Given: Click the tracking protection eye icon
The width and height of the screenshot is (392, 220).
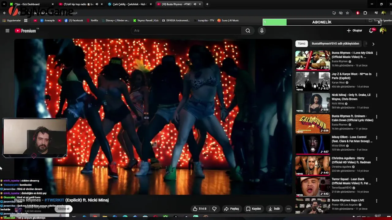Looking at the screenshot, I should coord(341,13).
